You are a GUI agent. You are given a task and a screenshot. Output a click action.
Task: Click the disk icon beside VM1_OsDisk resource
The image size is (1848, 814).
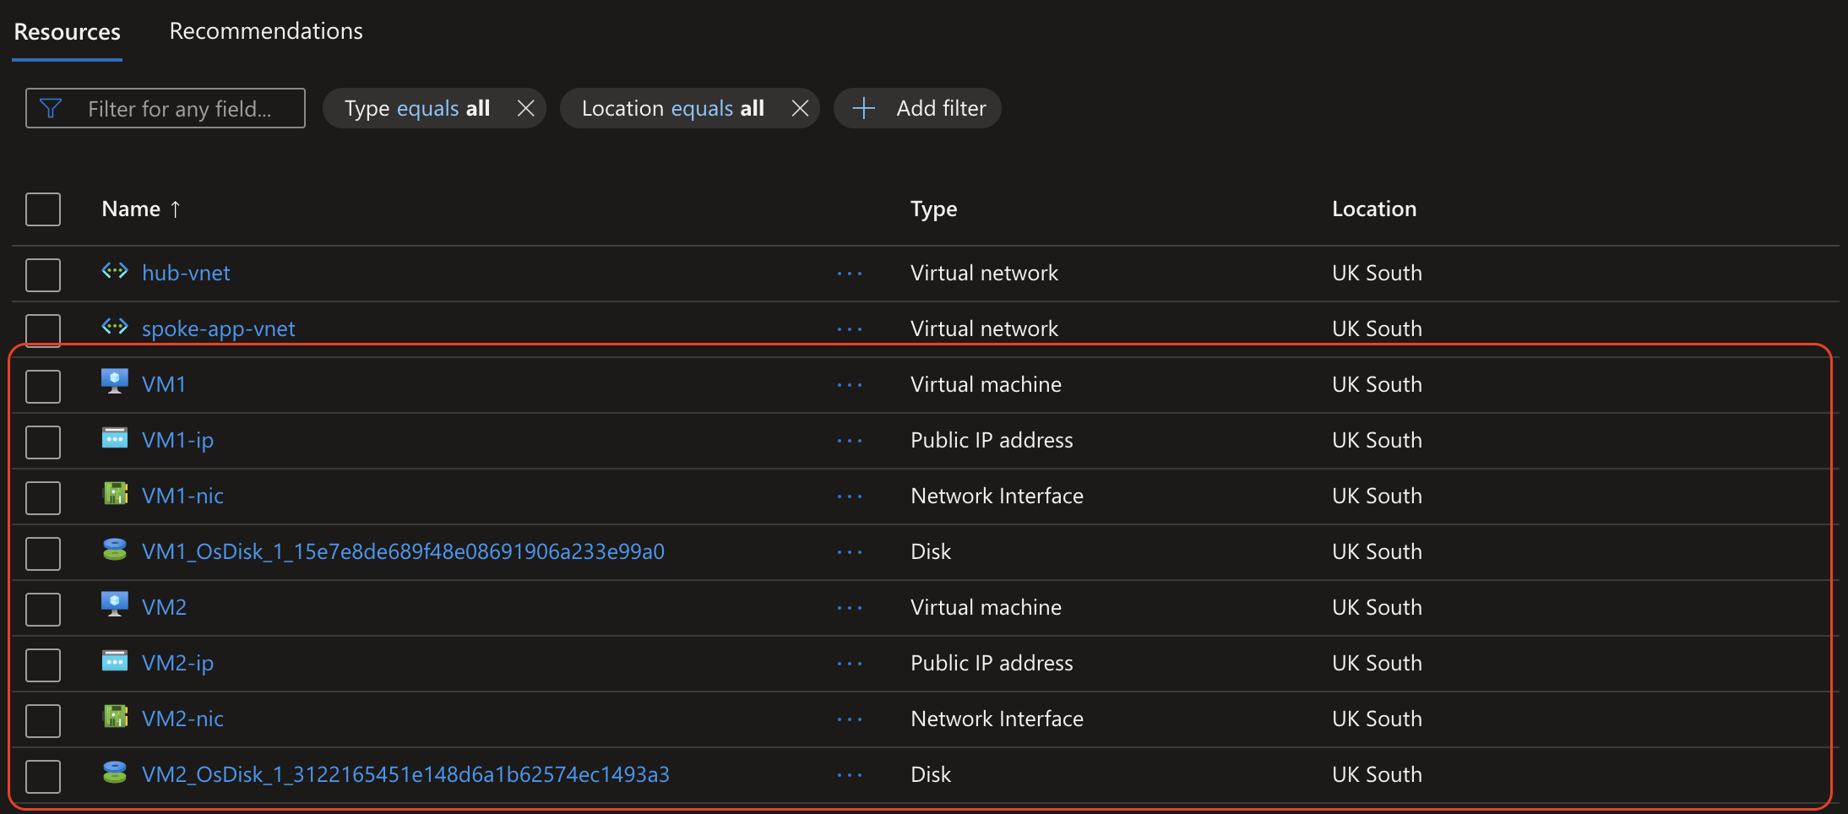(115, 550)
